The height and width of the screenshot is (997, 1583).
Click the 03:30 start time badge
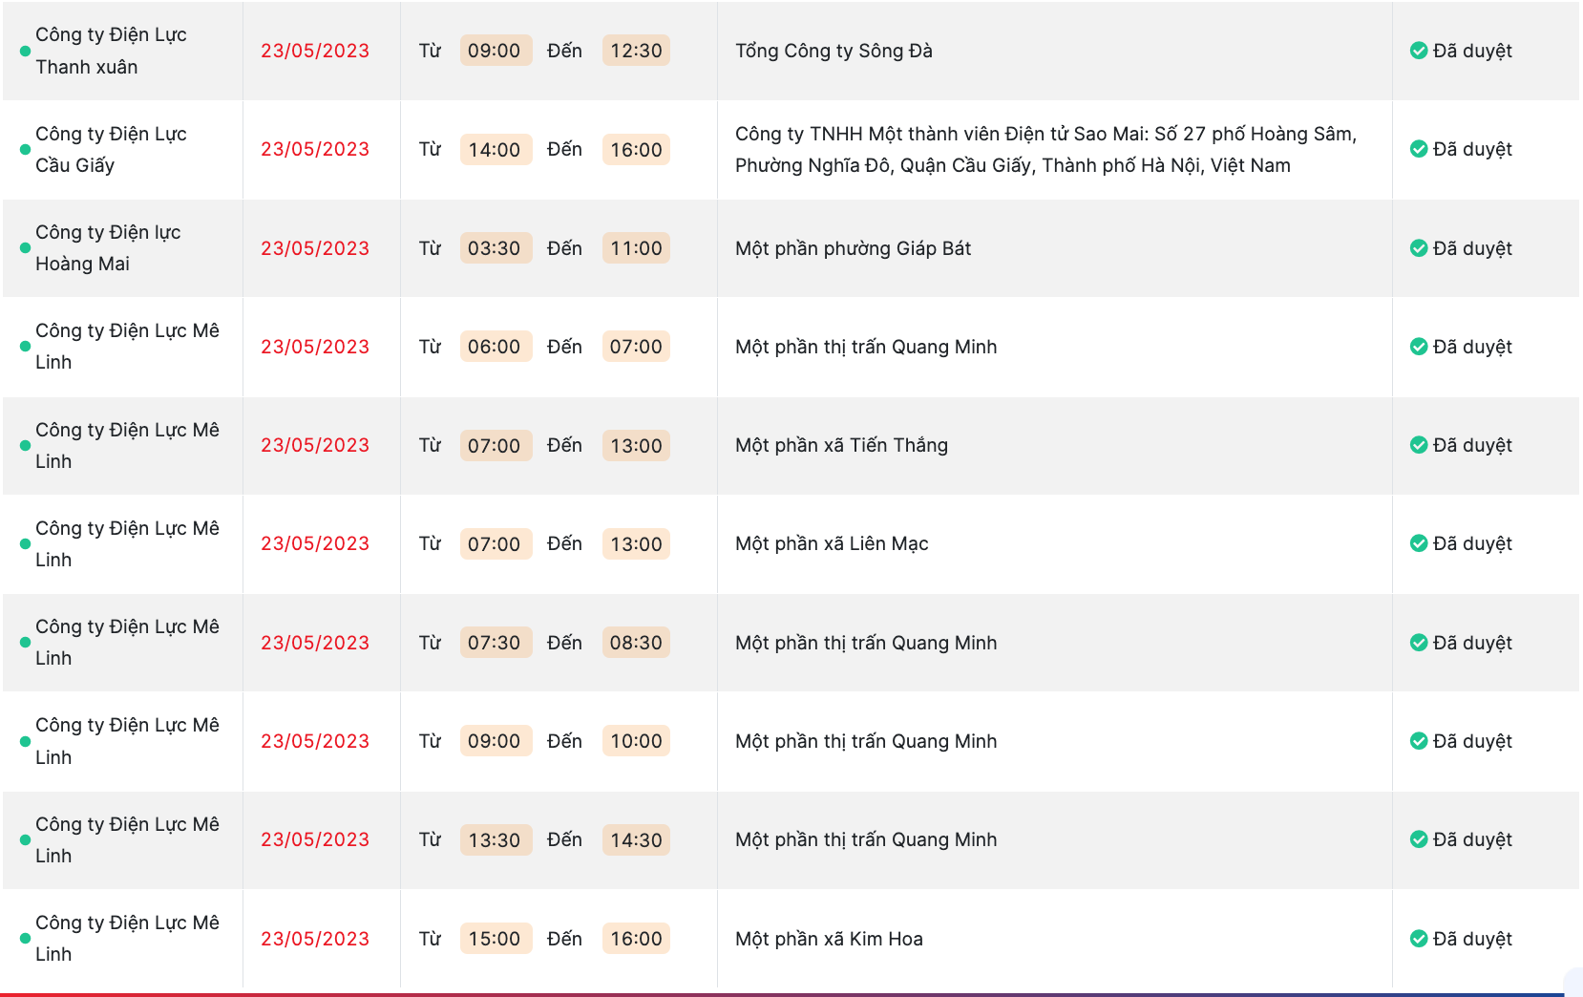[495, 248]
